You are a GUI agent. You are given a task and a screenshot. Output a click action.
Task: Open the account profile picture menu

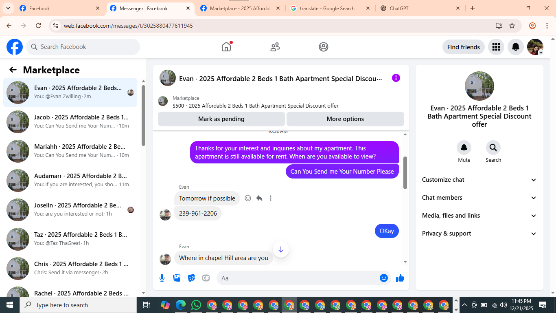pyautogui.click(x=535, y=47)
